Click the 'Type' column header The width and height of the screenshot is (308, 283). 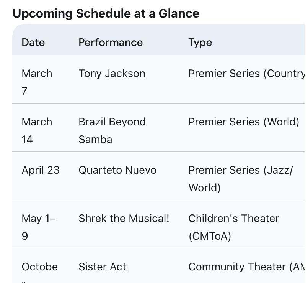200,42
